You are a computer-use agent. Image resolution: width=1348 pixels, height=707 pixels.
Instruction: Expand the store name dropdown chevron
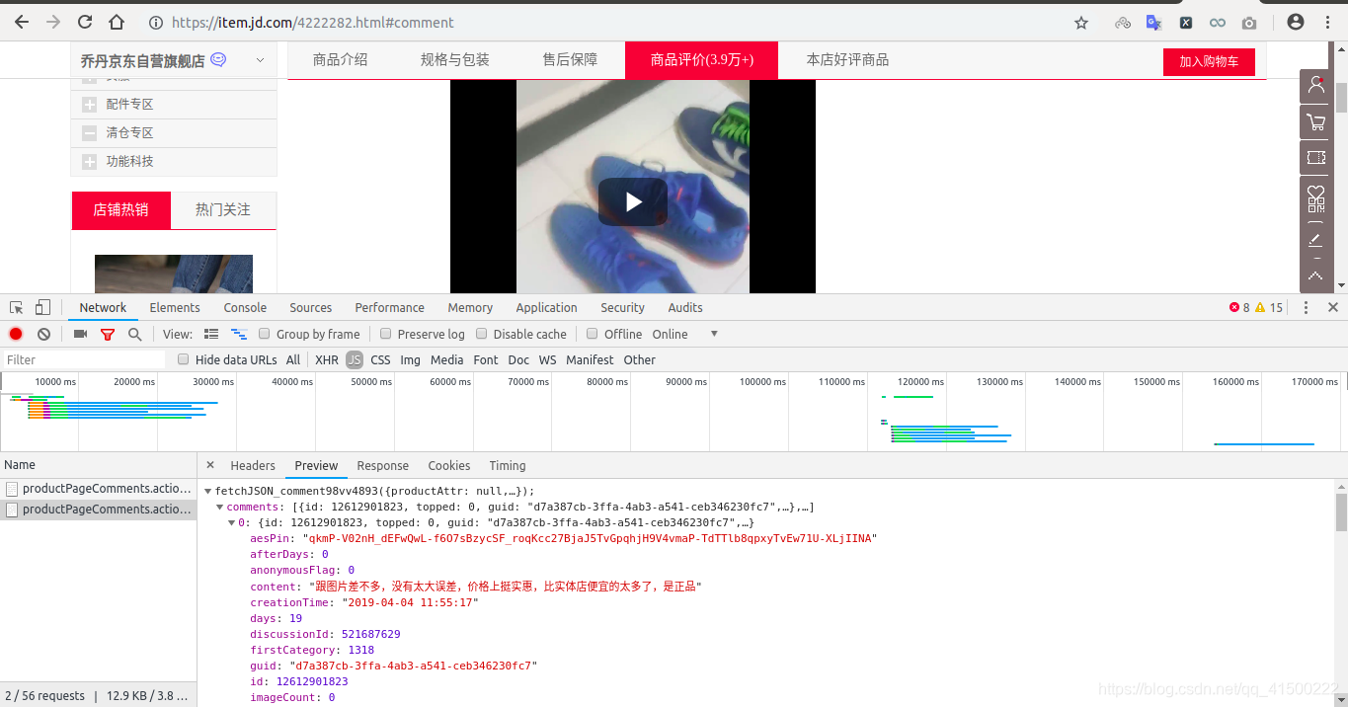tap(260, 60)
